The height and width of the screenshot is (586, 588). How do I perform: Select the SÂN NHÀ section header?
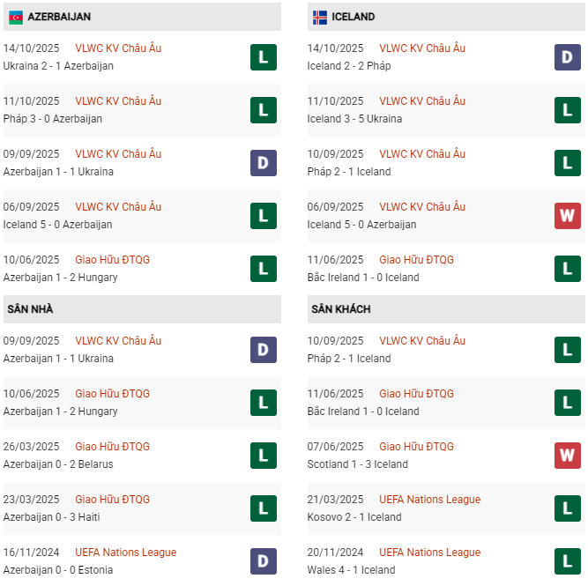(31, 309)
